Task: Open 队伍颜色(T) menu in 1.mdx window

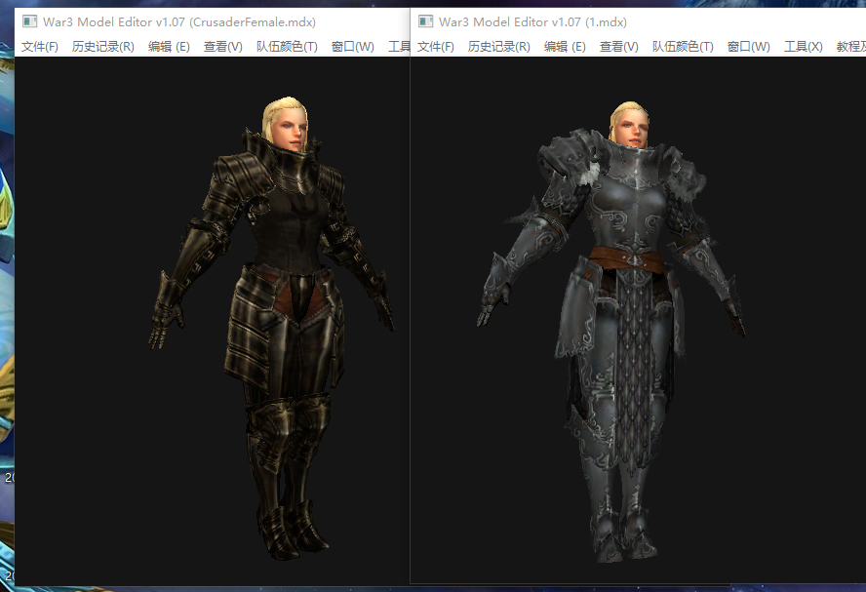Action: coord(683,47)
